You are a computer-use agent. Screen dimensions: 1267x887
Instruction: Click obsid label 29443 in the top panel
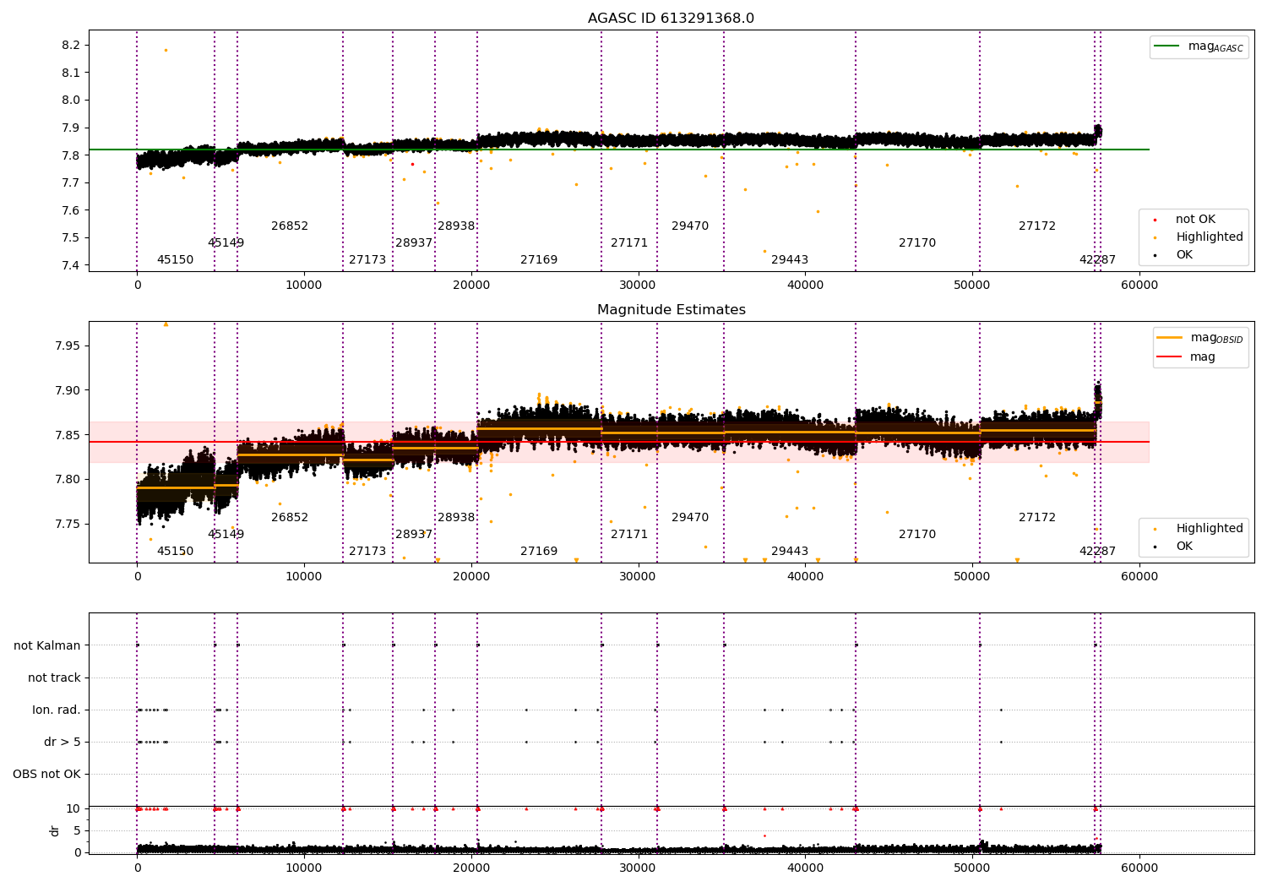(x=790, y=260)
